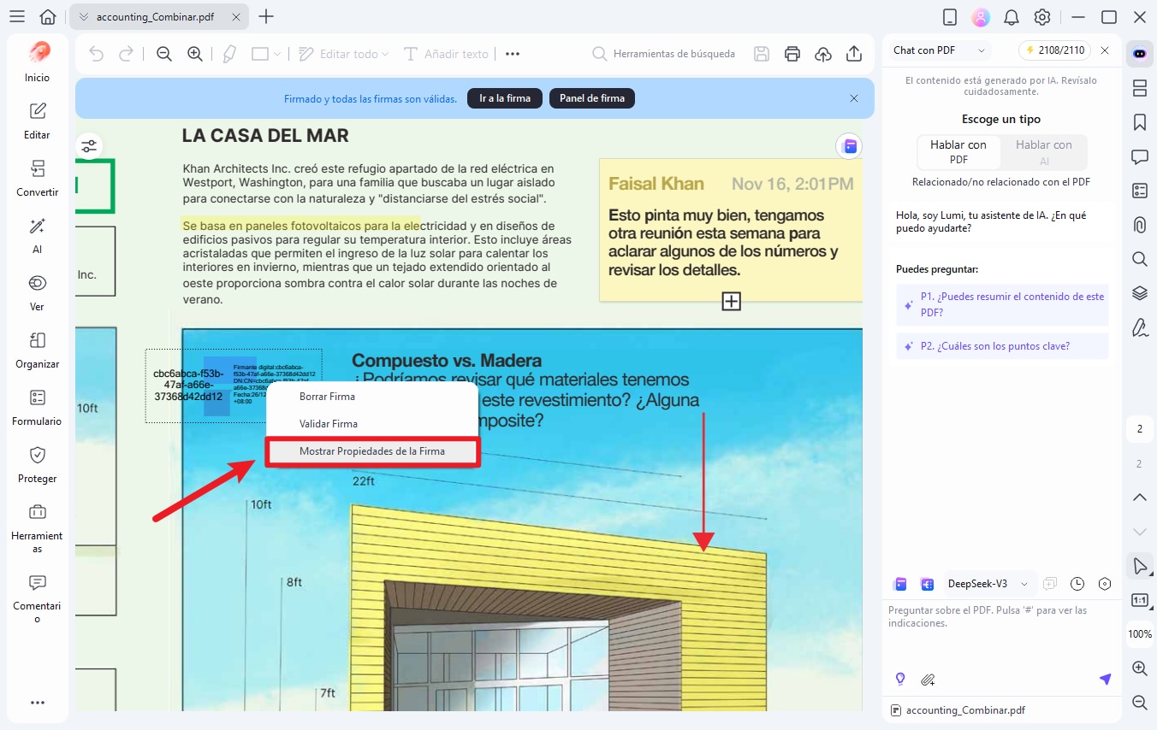Open the AI chat history clock icon
The image size is (1157, 730).
click(x=1077, y=583)
